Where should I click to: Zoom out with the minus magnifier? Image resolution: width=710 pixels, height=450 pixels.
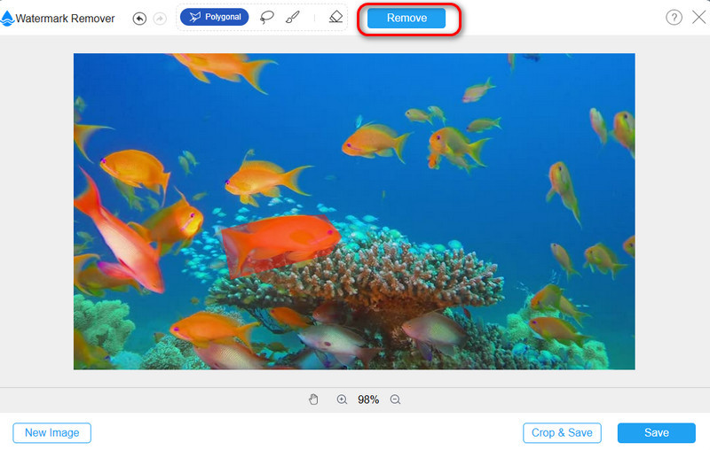pos(396,400)
